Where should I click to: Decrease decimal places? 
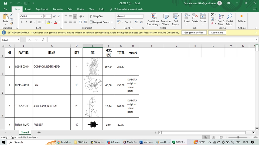tap(141, 22)
